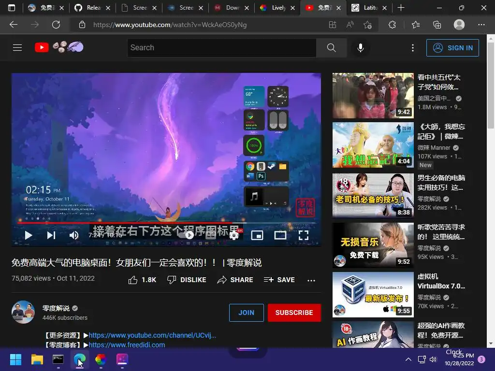The image size is (495, 371).
Task: Click the DISLIKE thumbs down button
Action: 187,280
